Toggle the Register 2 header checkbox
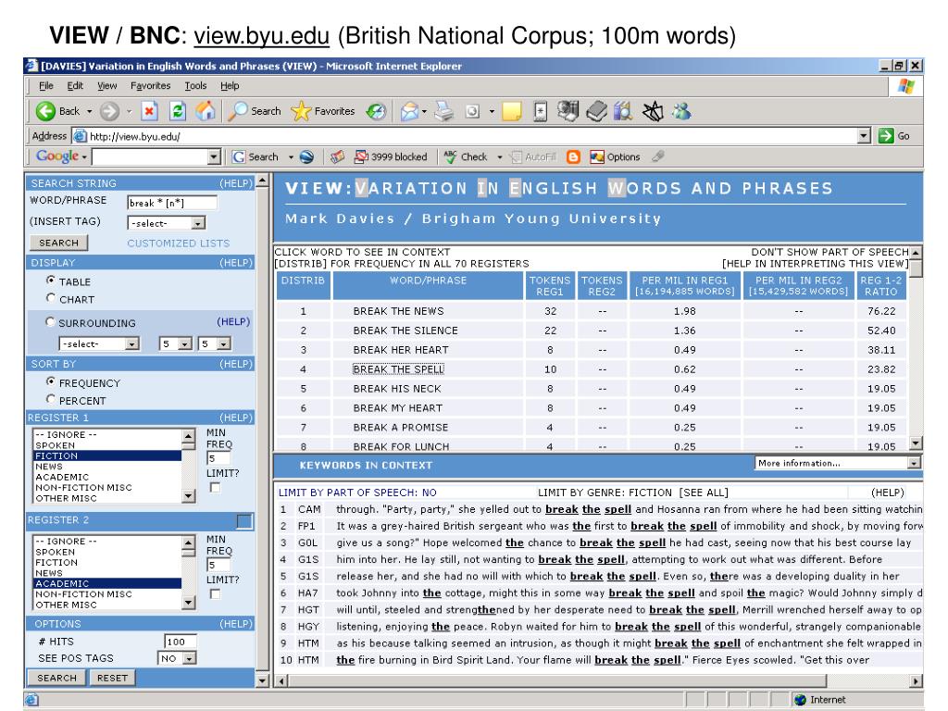This screenshot has width=948, height=711. point(244,521)
